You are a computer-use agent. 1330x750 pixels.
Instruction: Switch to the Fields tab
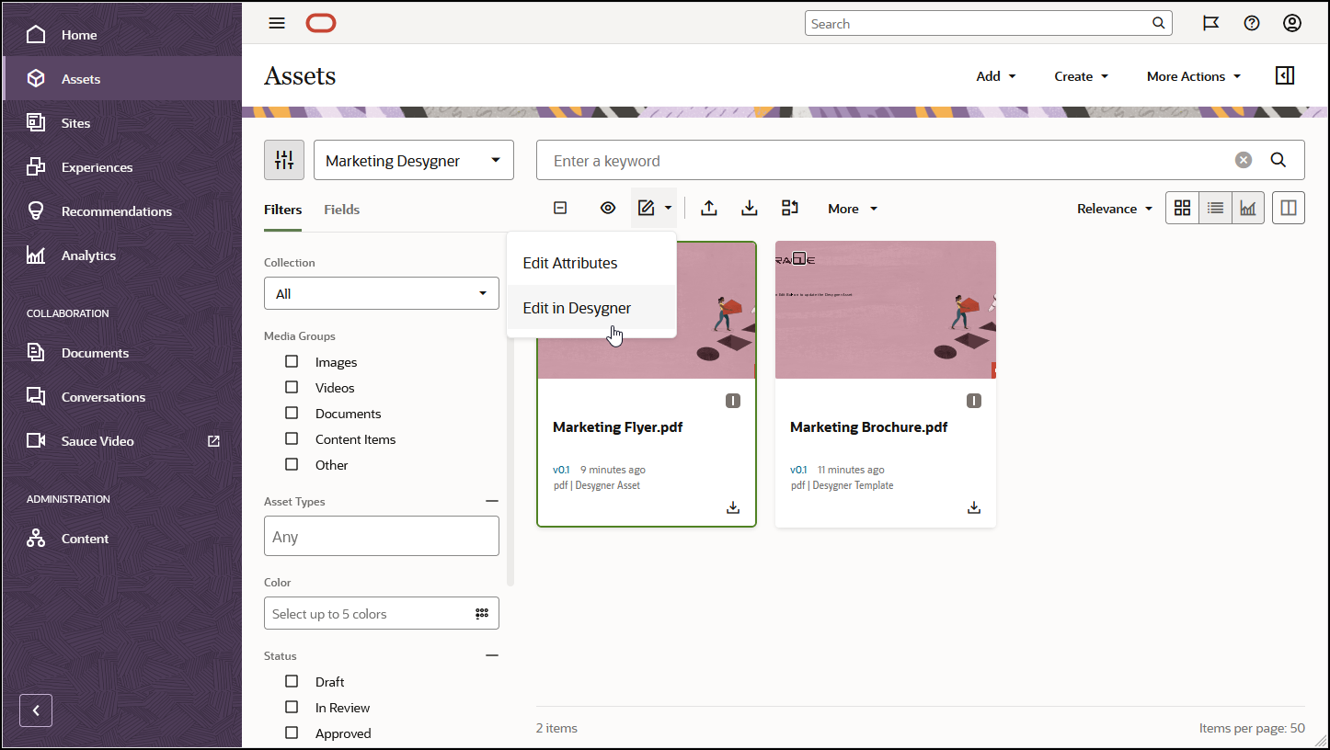click(341, 210)
